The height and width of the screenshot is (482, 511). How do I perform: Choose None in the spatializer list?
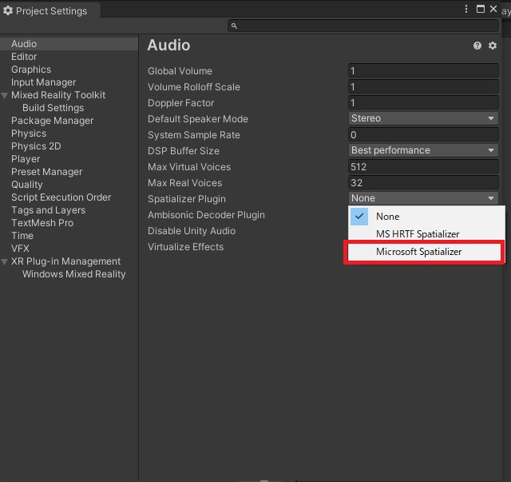point(426,217)
